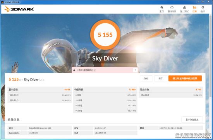Image resolution: width=213 pixels, height=140 pixels.
Task: Click the app icon in the title bar
Action: click(2, 2)
